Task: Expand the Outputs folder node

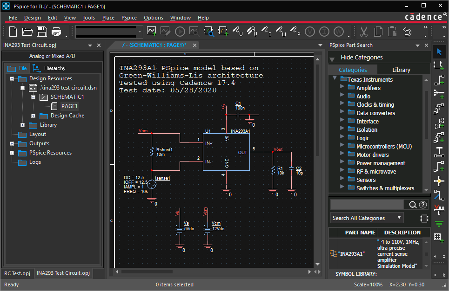Action: coord(12,143)
